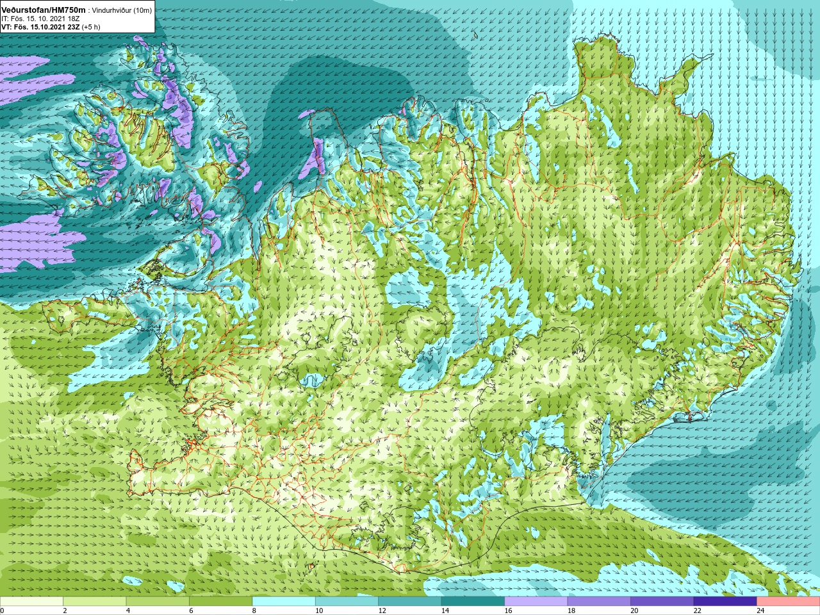Click the "(+5 h)" forecast offset text
820x615 pixels.
[91, 27]
